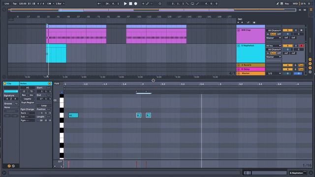
Task: Click the Punch-In switch icon
Action: [187, 3]
